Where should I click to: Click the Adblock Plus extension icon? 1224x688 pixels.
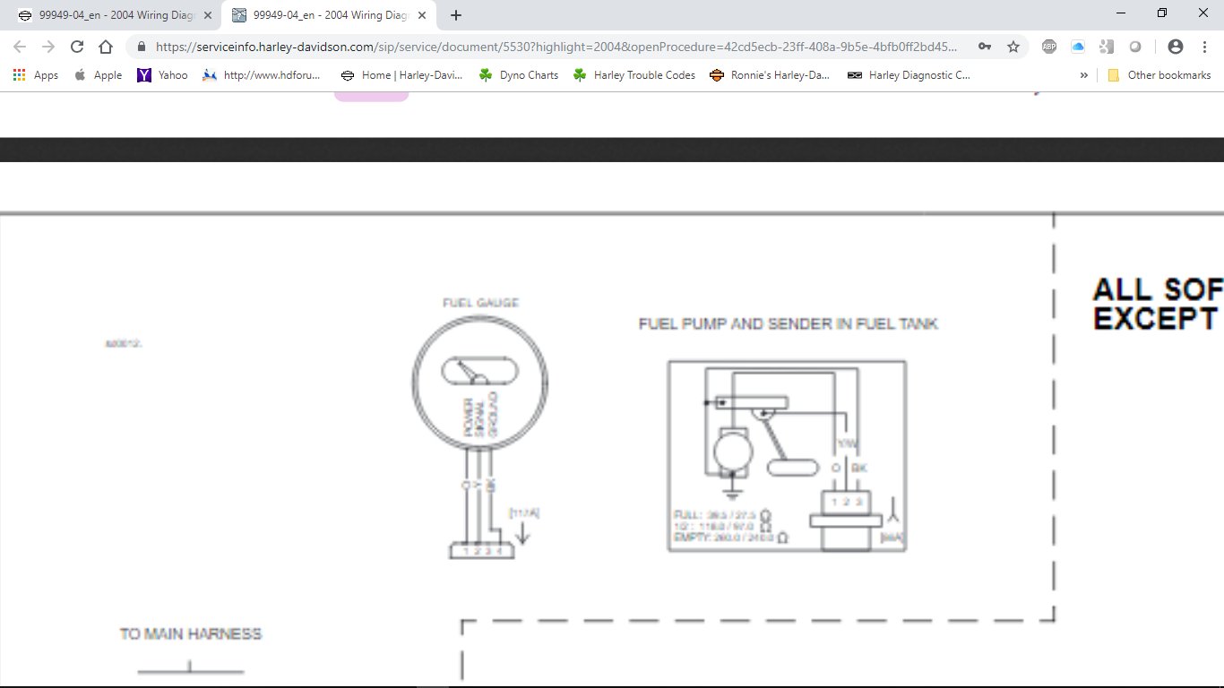(1049, 47)
